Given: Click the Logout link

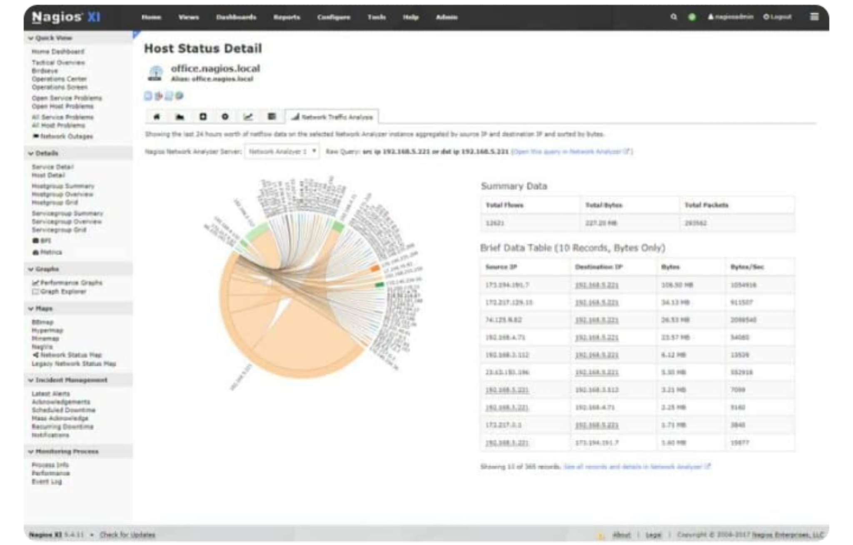Looking at the screenshot, I should pos(777,17).
